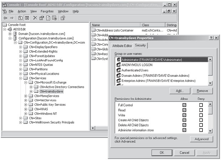Click the Add... button

pos(180,91)
